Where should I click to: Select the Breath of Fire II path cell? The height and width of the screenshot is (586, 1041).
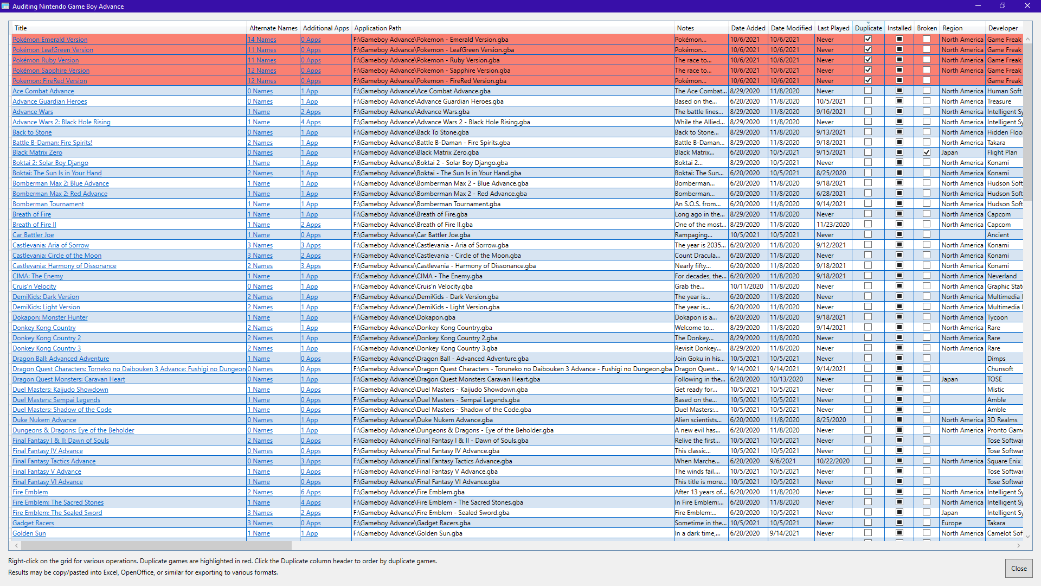point(512,225)
